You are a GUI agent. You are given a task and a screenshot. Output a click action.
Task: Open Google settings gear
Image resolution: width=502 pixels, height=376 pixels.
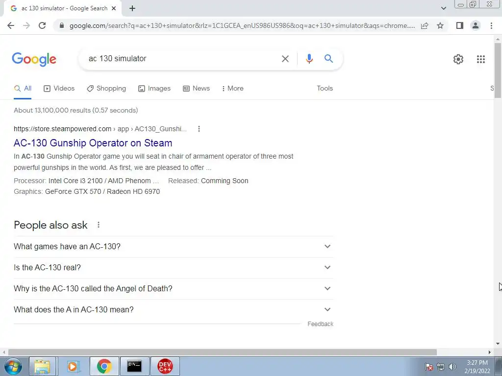[x=458, y=59]
